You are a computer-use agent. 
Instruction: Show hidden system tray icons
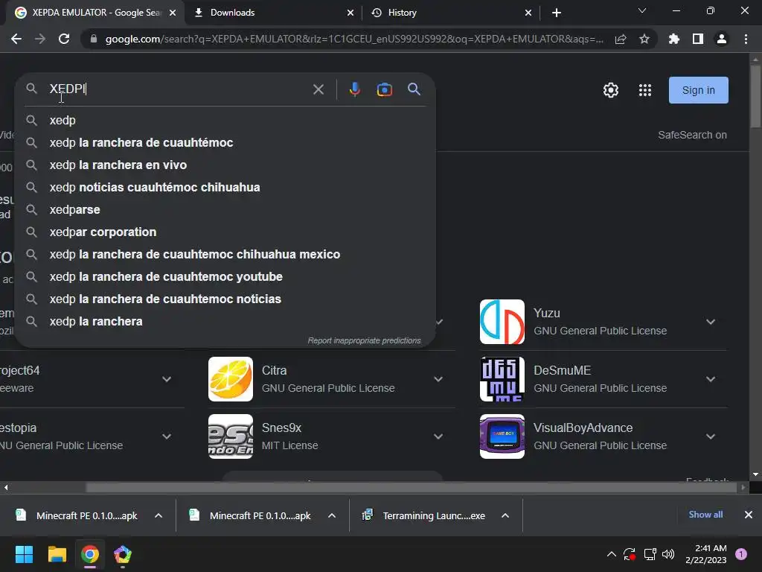pyautogui.click(x=612, y=554)
